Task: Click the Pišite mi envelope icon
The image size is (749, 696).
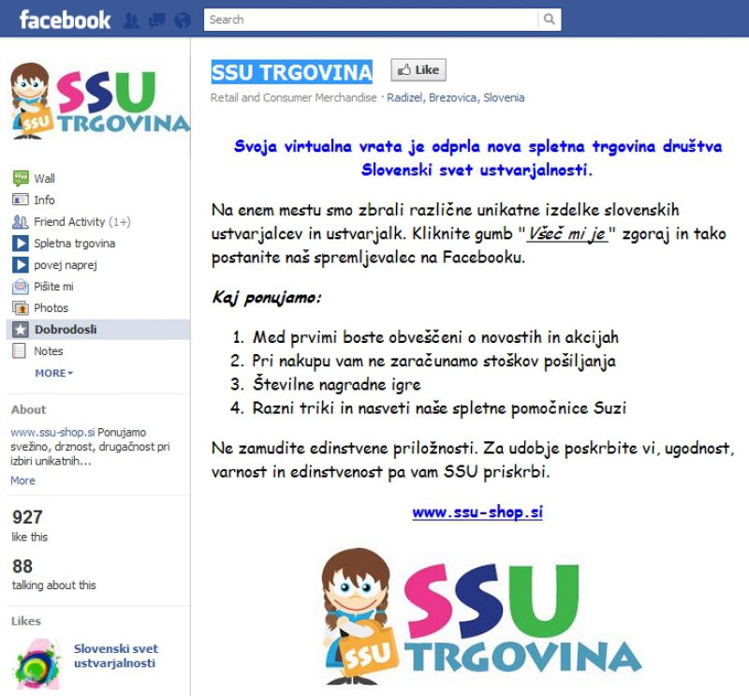Action: pyautogui.click(x=20, y=287)
